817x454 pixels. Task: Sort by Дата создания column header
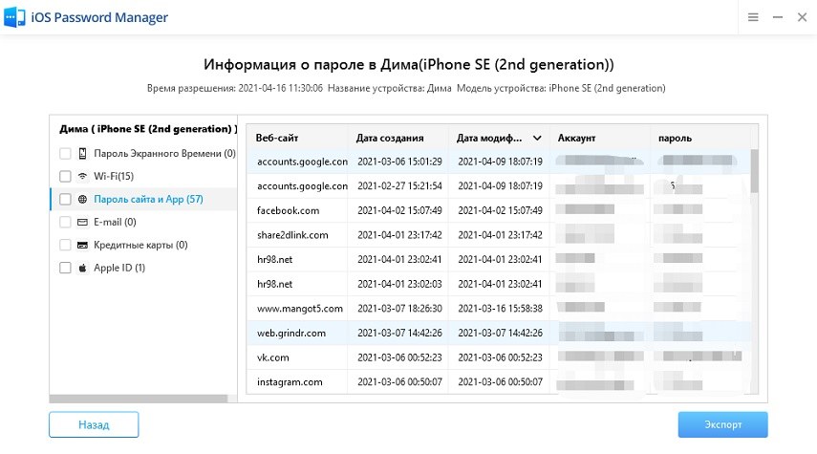point(389,138)
